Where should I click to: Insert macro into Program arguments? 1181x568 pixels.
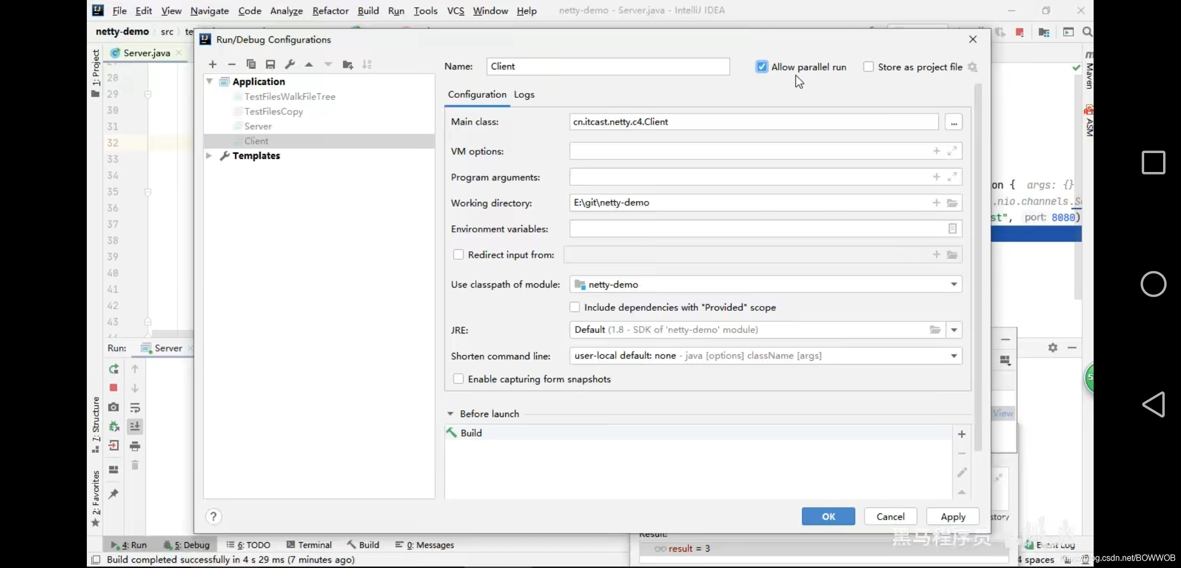[936, 177]
